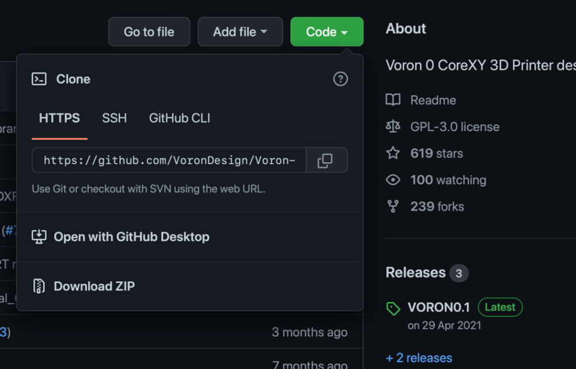
Task: Open the + 2 releases link
Action: 419,358
